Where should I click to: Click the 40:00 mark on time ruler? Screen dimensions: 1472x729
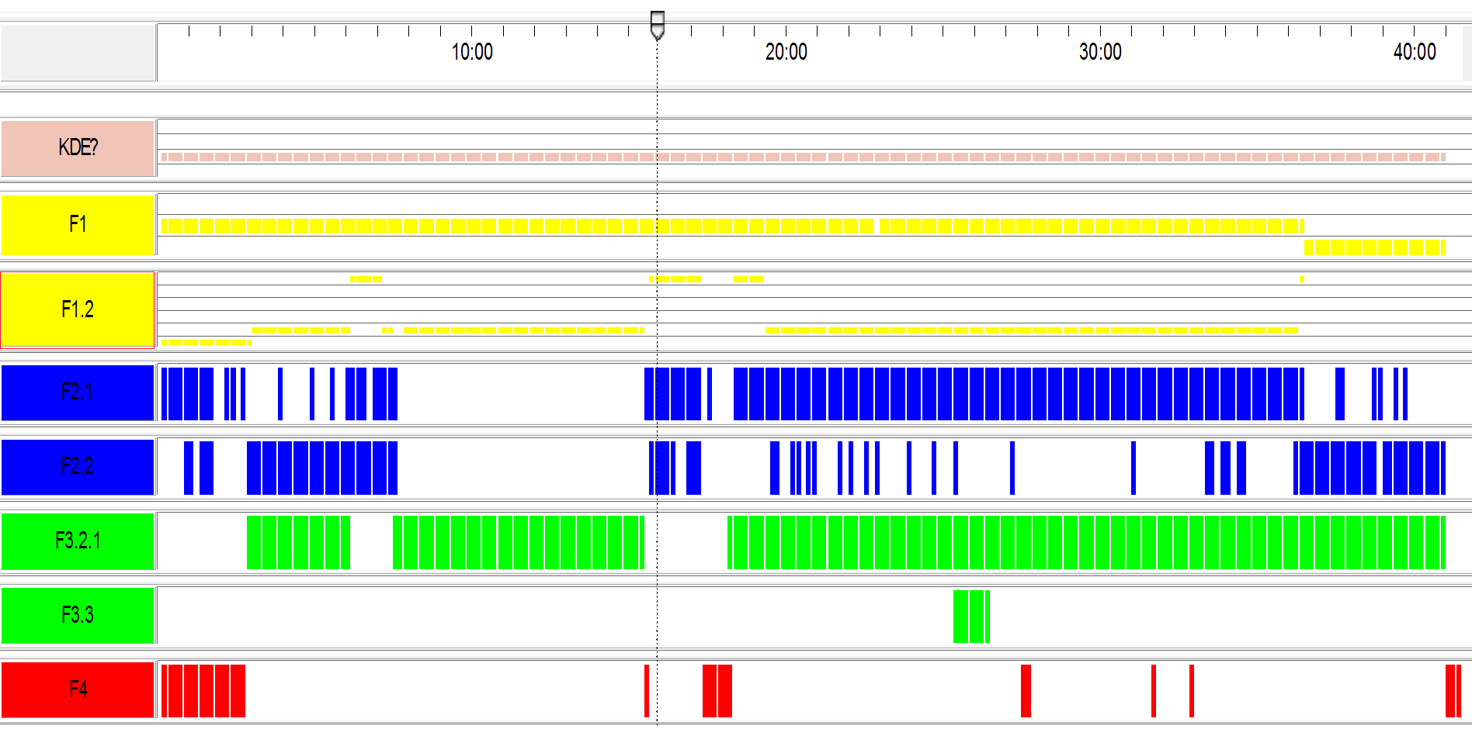1415,52
